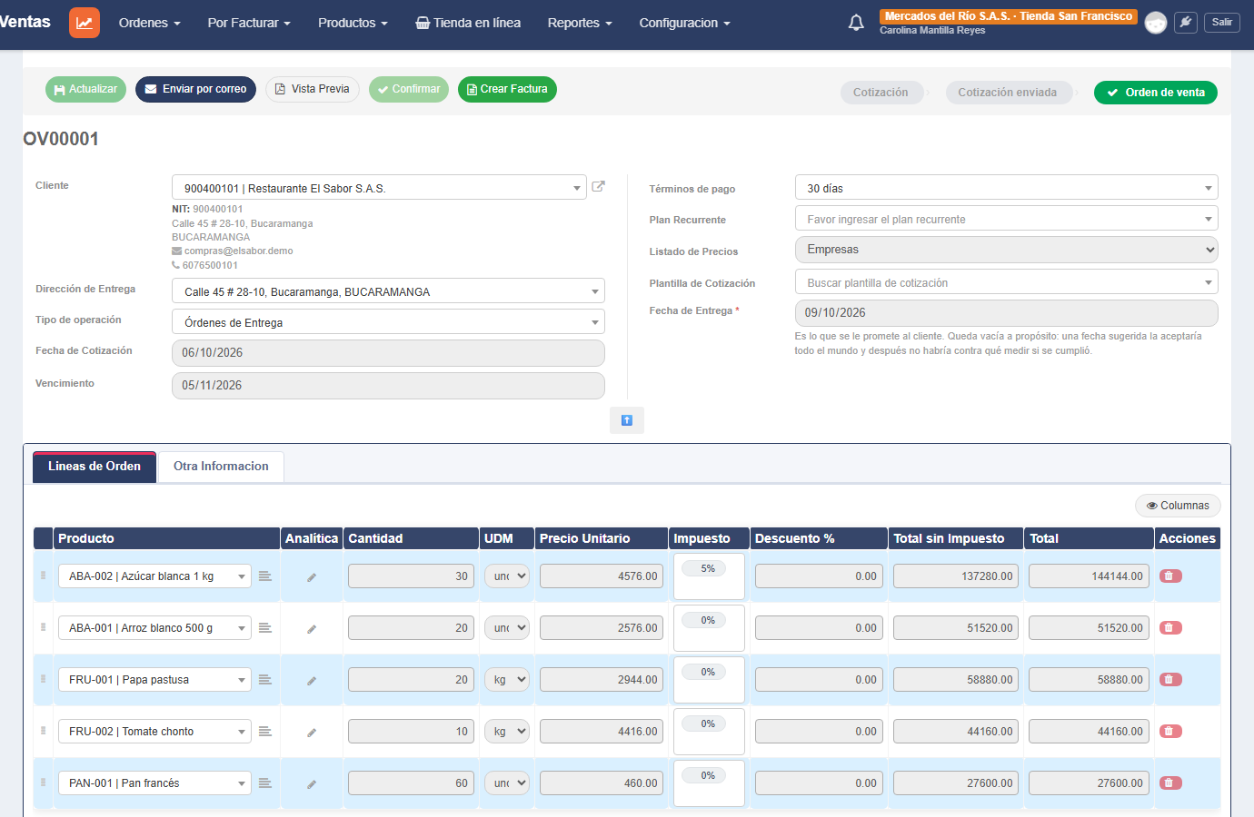The height and width of the screenshot is (817, 1254).
Task: Open the Por Facturar menu
Action: [x=249, y=23]
